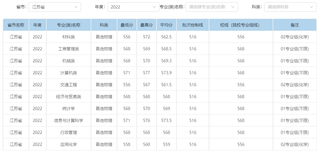Viewport: 320px width, 151px height.
Task: Click the 校线(院校专业组线) column header
Action: point(241,25)
